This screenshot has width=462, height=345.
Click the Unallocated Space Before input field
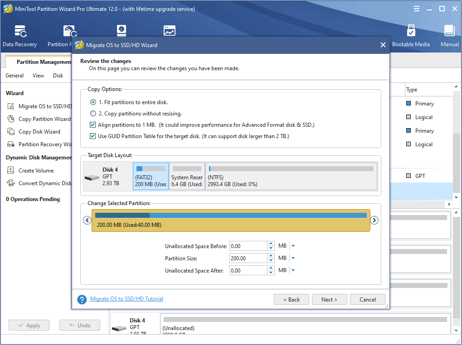(248, 246)
